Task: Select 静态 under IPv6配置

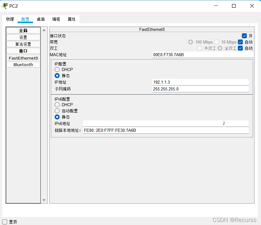Action: 57,117
